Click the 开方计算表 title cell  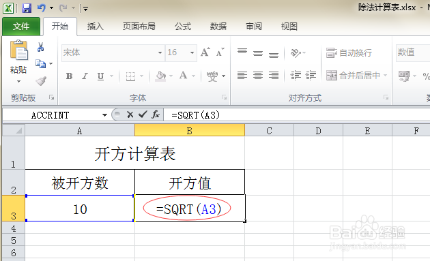[x=135, y=153]
